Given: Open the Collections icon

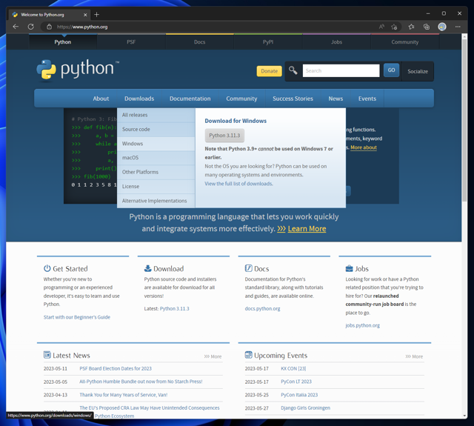Looking at the screenshot, I should pos(427,27).
